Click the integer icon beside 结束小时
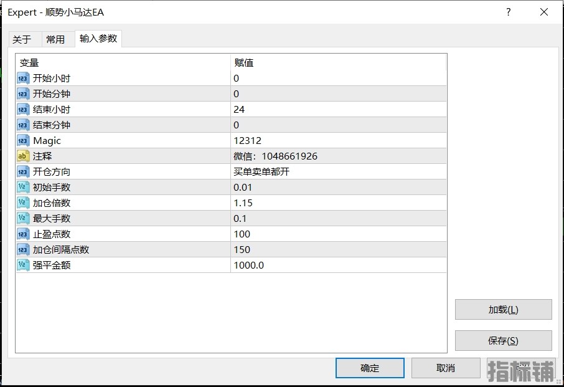The image size is (564, 387). coord(23,110)
